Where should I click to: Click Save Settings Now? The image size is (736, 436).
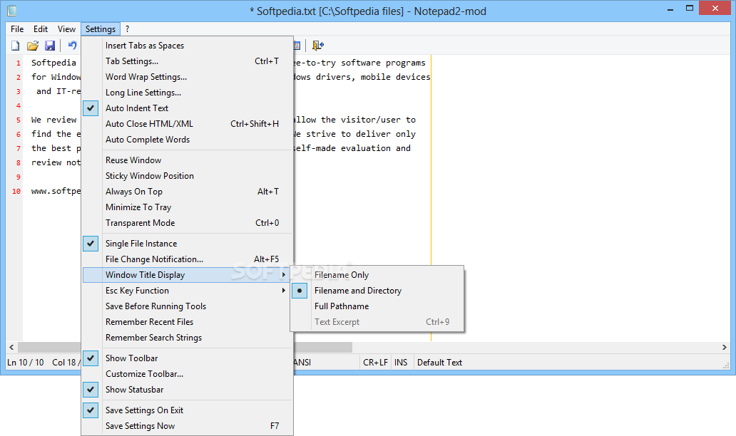pyautogui.click(x=187, y=426)
